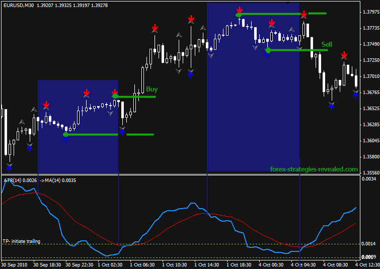This screenshot has width=380, height=269.
Task: Click price level 1.36285 on the axis
Action: (371, 125)
